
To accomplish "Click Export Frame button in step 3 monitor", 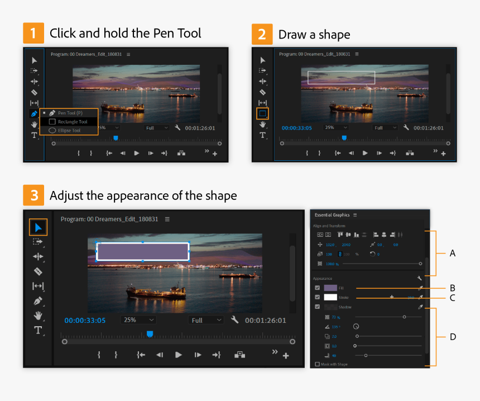I will [239, 355].
